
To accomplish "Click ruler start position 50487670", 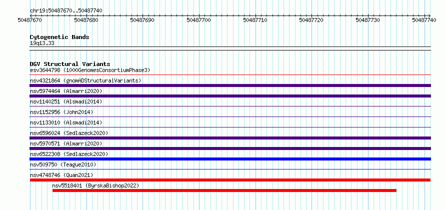I will [30, 20].
